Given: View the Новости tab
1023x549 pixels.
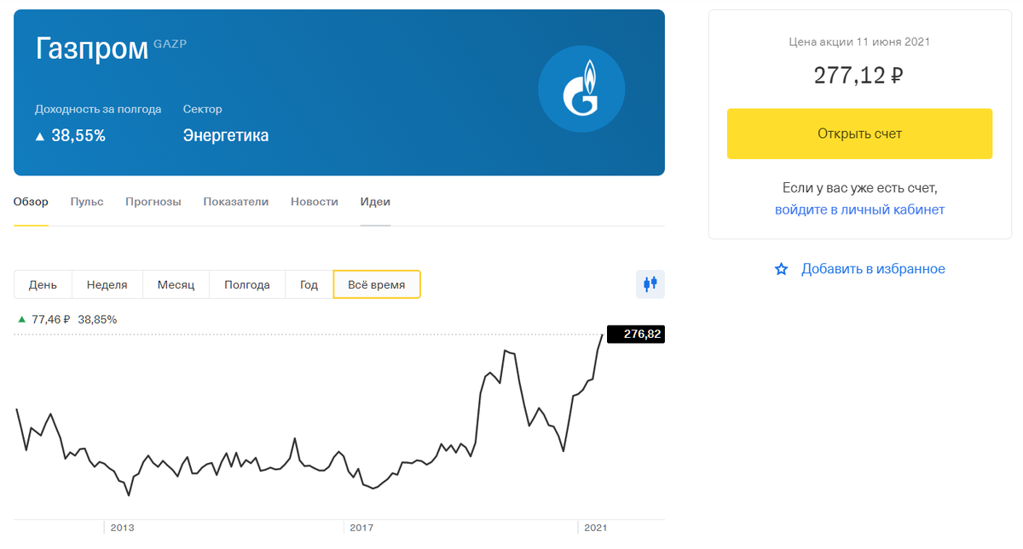Looking at the screenshot, I should tap(314, 202).
